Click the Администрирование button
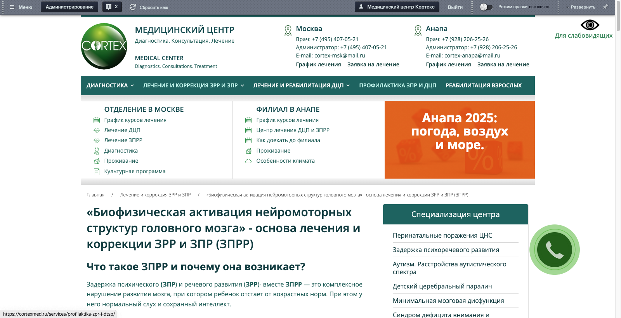The width and height of the screenshot is (621, 318). click(x=69, y=7)
